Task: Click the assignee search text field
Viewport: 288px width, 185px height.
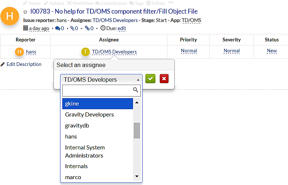Action: point(97,90)
